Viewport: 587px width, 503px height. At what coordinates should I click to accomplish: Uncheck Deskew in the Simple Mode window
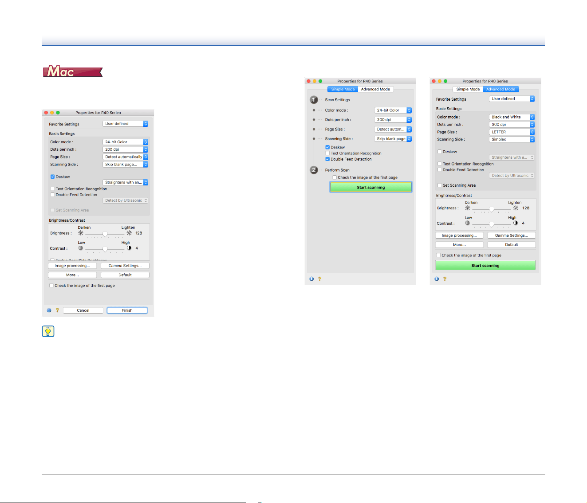[327, 147]
